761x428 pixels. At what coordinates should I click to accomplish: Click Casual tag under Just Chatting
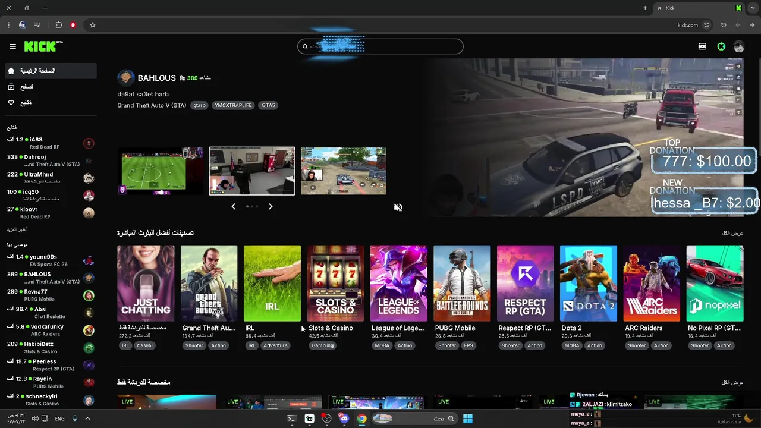(144, 345)
